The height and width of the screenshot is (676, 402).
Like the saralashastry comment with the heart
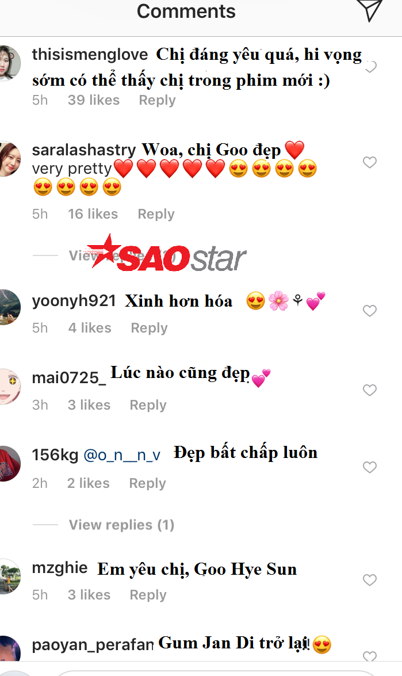coord(370,162)
